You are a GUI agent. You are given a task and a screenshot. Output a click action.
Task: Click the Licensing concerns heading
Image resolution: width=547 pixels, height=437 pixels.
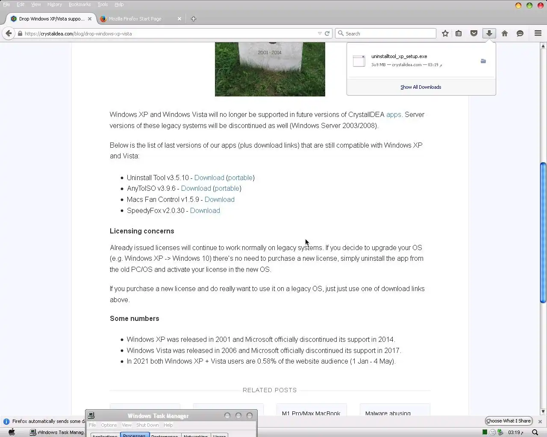coord(142,231)
